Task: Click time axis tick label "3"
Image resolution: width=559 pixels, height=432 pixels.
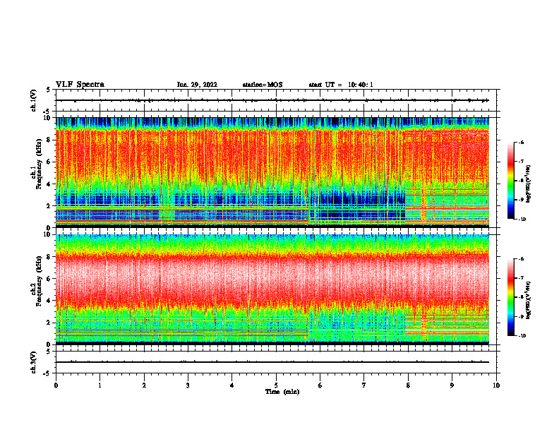Action: (x=188, y=385)
